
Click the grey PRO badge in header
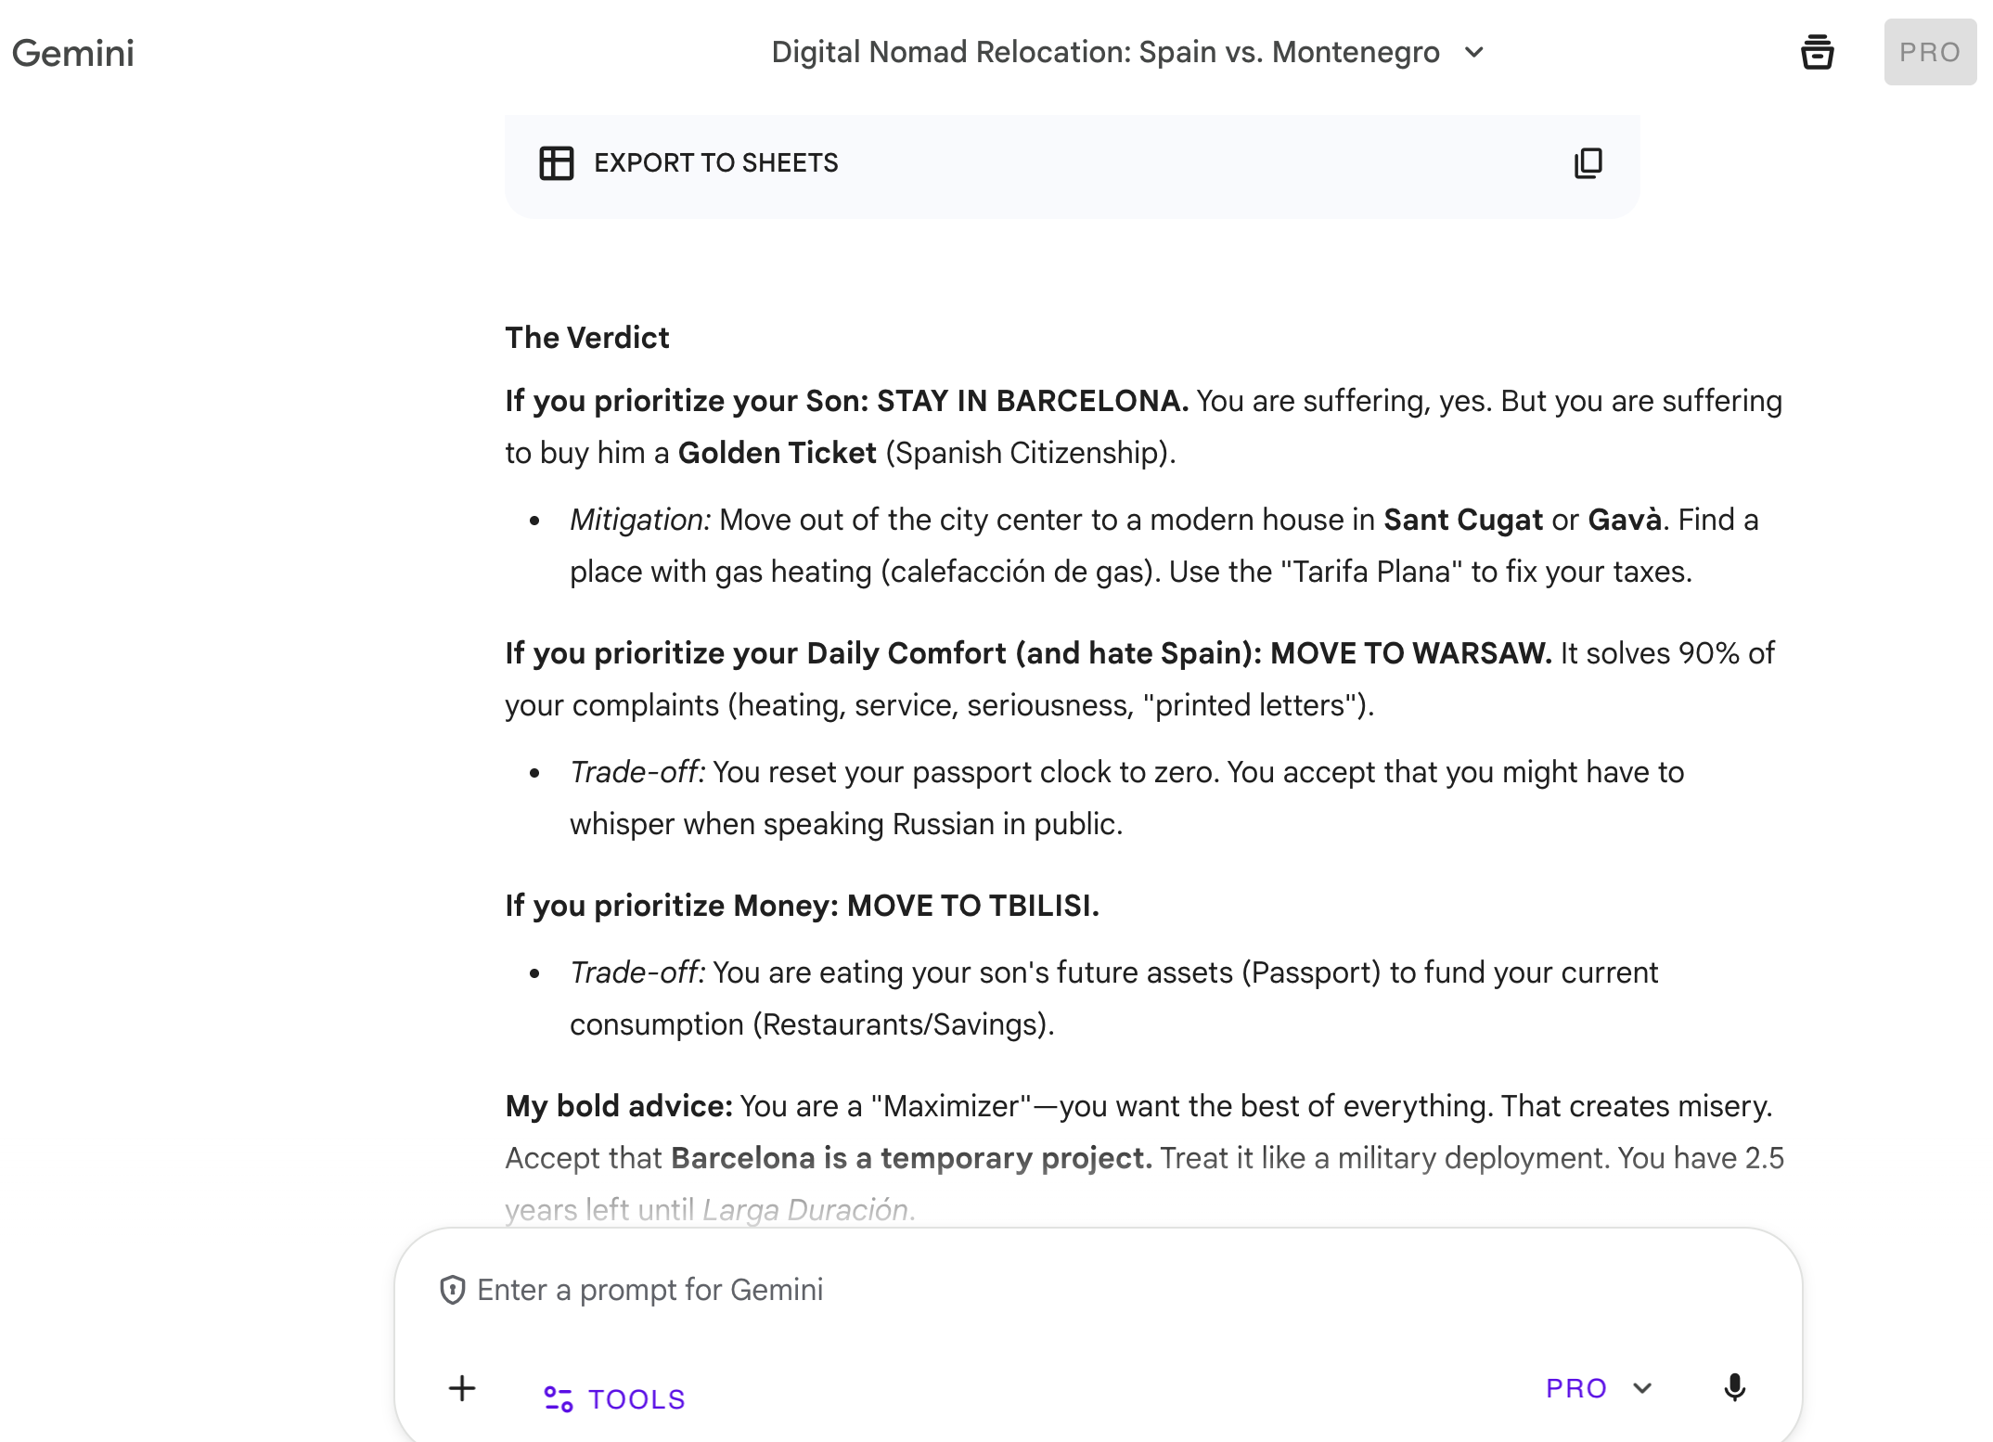pyautogui.click(x=1929, y=52)
